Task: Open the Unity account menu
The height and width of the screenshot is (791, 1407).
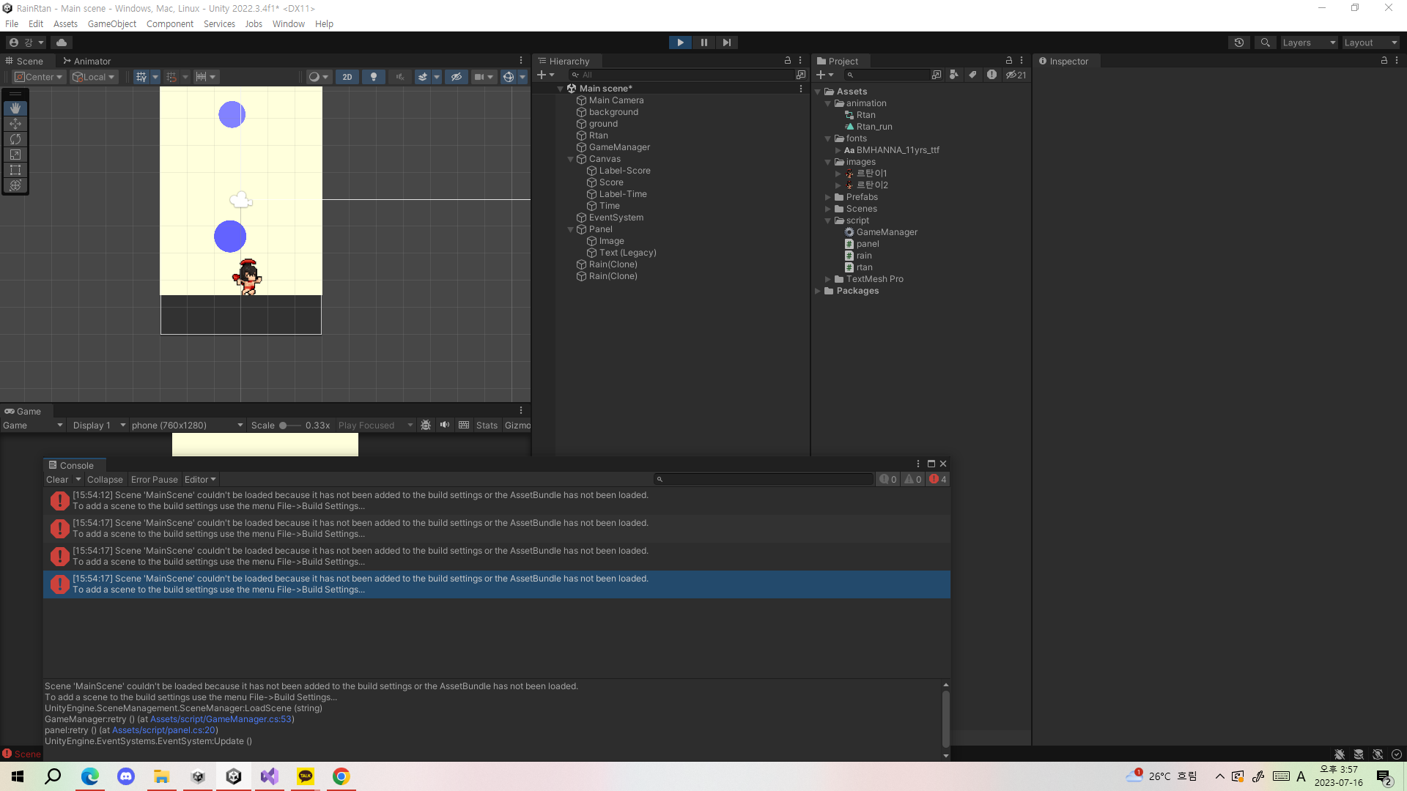Action: (26, 42)
